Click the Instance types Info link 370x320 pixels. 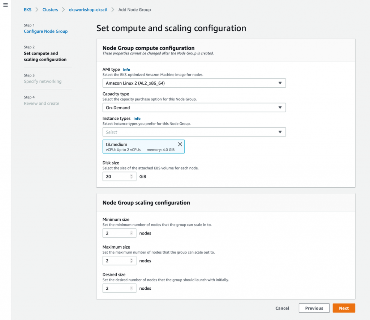(137, 119)
